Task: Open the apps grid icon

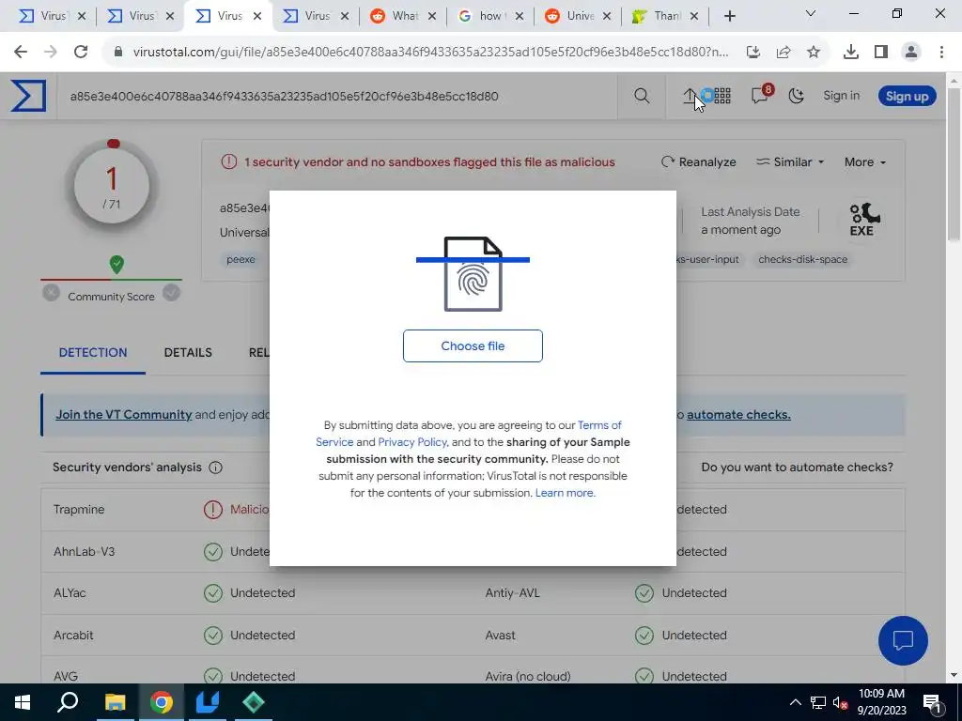Action: (x=722, y=96)
